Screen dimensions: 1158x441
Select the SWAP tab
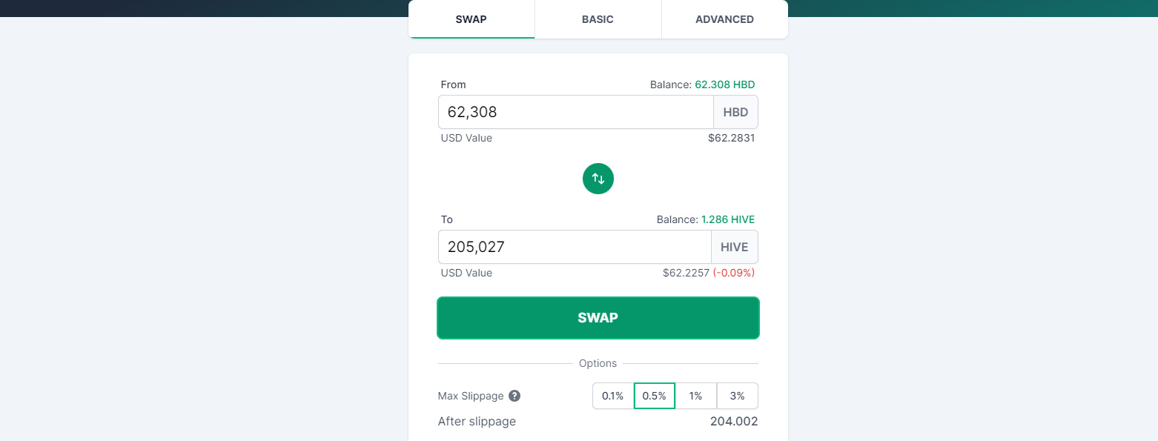[x=472, y=19]
